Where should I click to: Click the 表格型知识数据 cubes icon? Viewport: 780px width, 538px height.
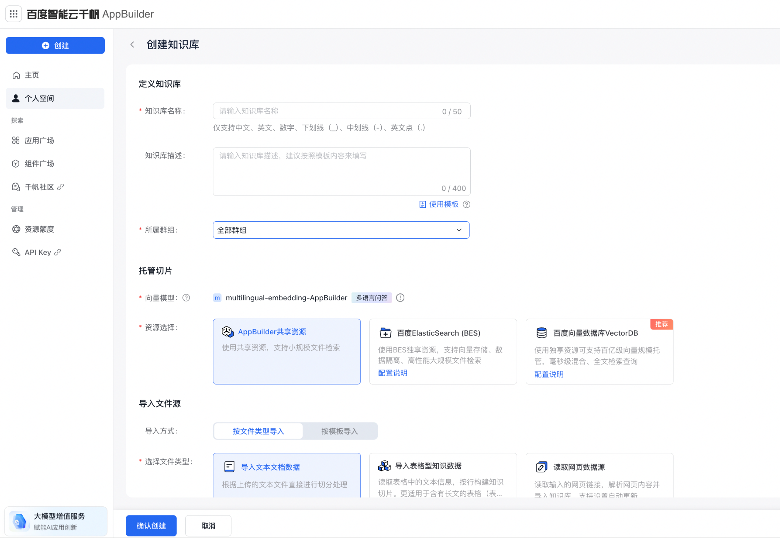(385, 466)
